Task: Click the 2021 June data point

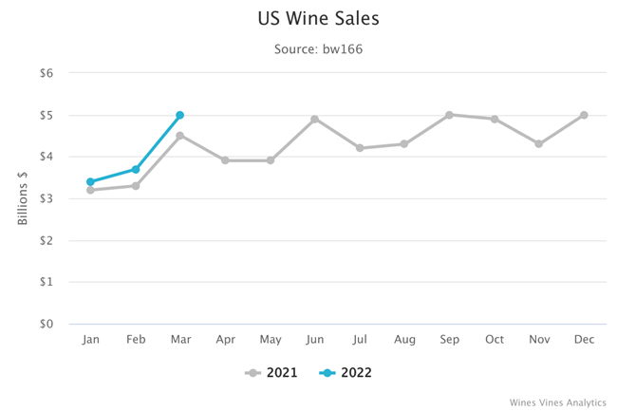Action: tap(314, 120)
